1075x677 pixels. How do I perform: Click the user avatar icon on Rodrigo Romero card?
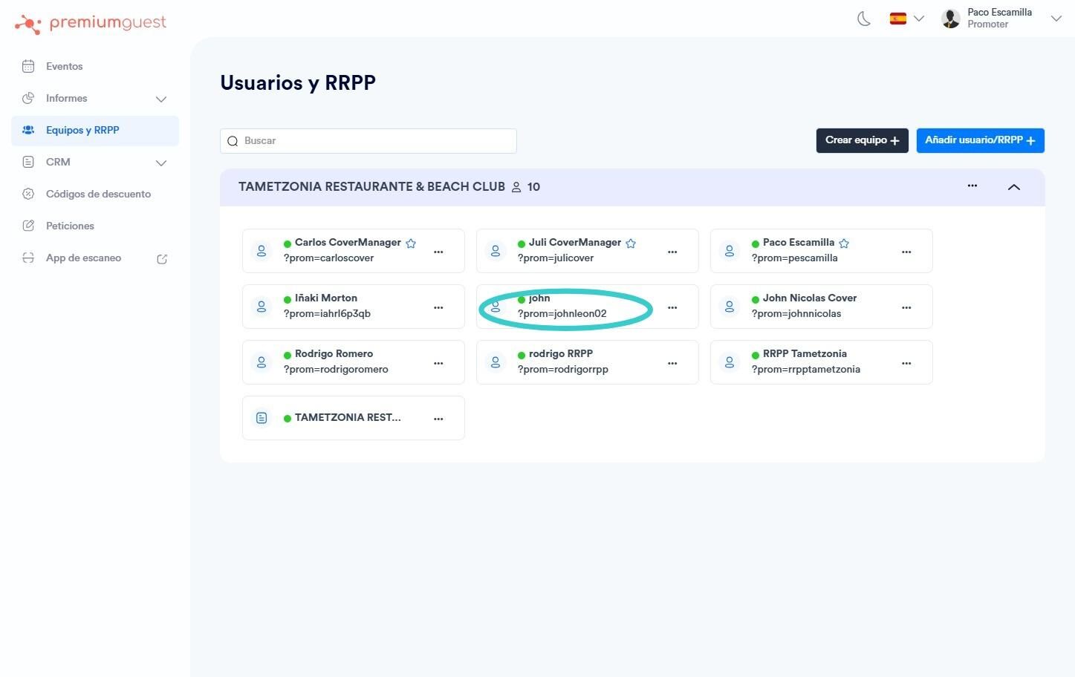click(x=262, y=362)
